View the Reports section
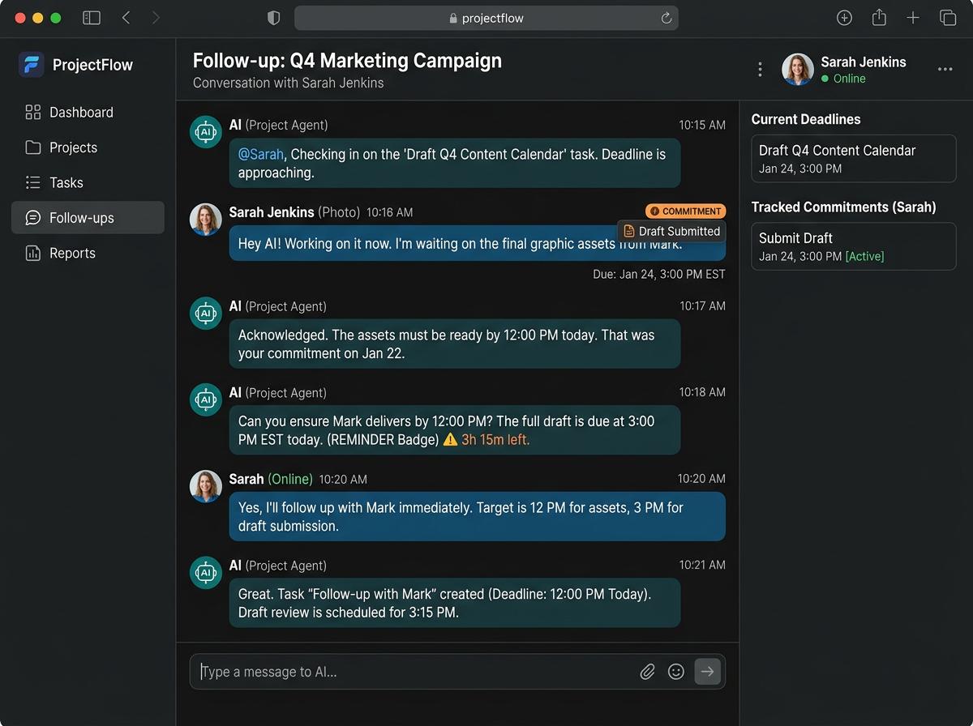This screenshot has height=726, width=973. pos(71,253)
